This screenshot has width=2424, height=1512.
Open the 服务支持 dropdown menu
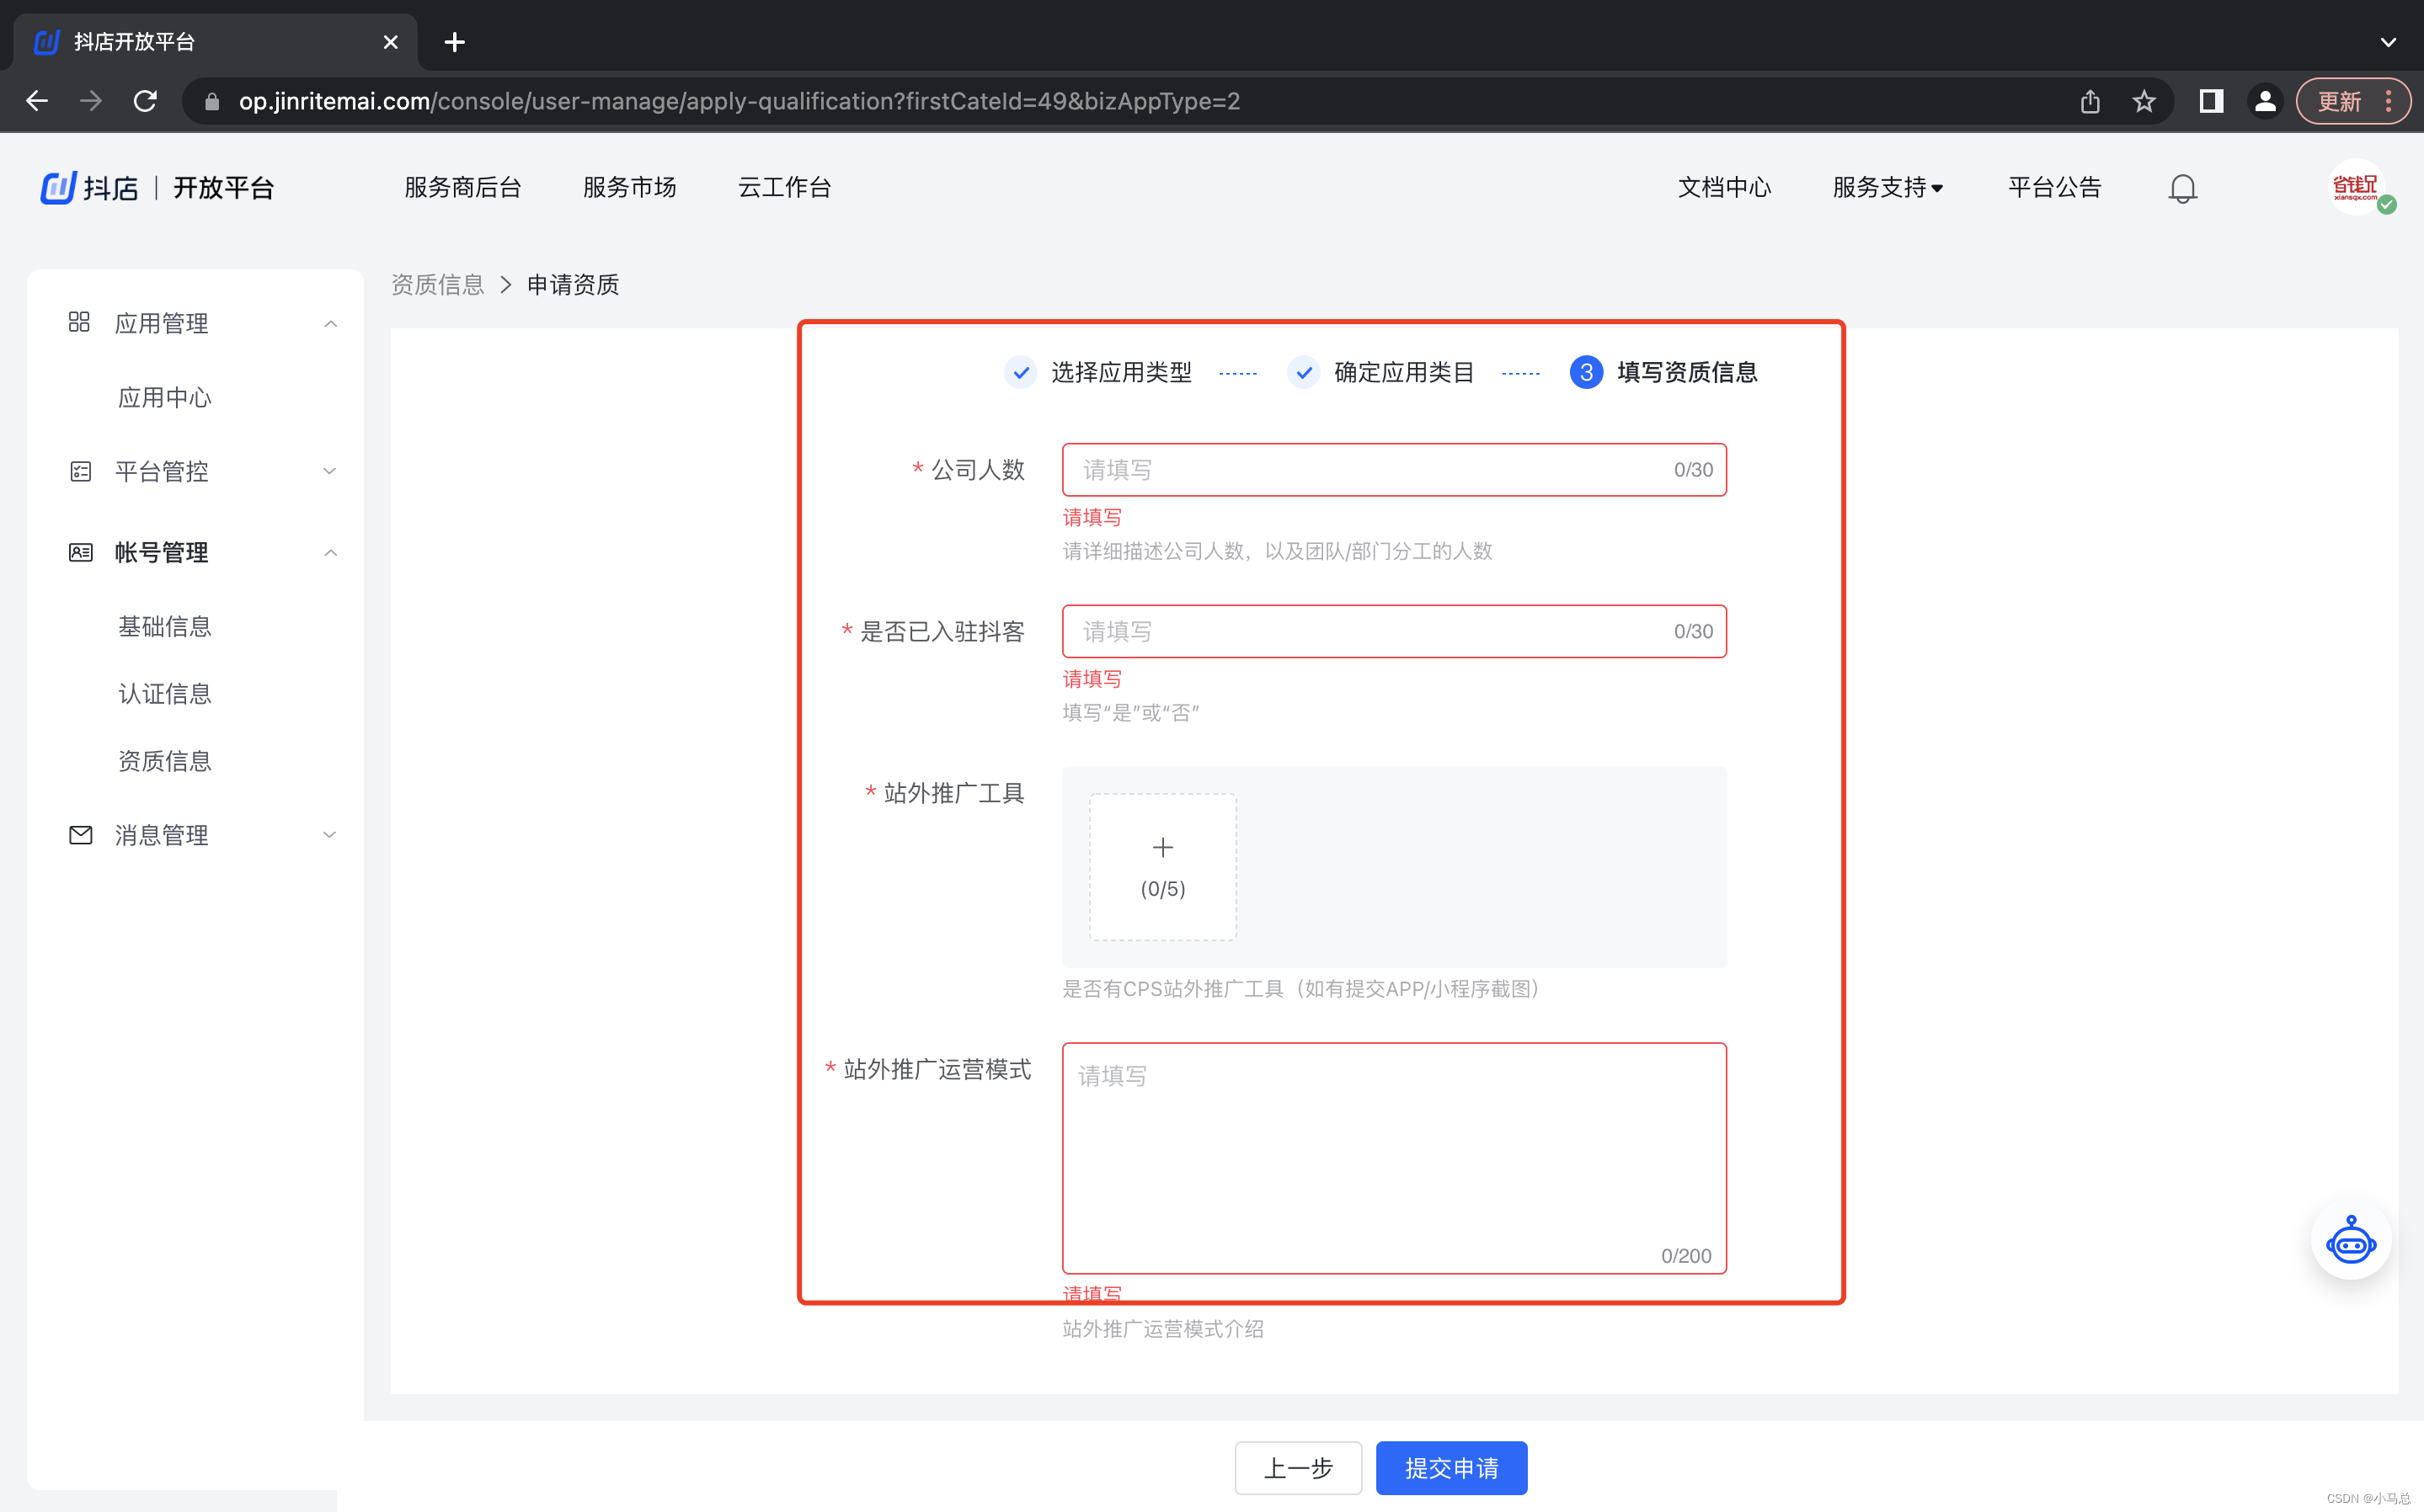[x=1887, y=188]
